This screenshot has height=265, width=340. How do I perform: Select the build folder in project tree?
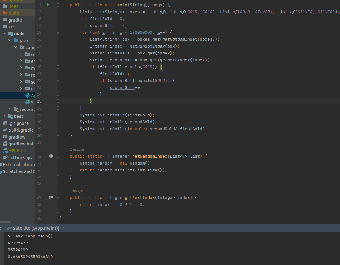(14, 13)
